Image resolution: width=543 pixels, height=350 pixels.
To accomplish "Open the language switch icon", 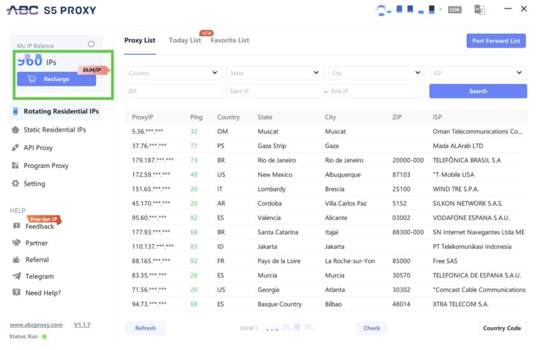I will coord(479,10).
